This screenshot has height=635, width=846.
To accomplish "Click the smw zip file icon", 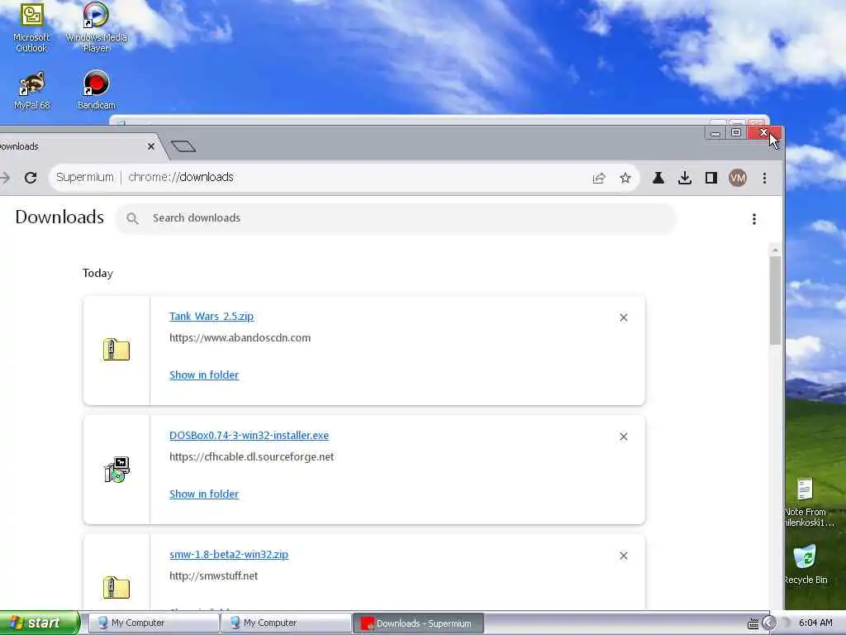I will (116, 588).
